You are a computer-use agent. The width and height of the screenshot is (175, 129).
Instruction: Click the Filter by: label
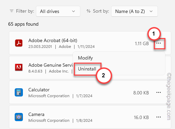coord(25,11)
